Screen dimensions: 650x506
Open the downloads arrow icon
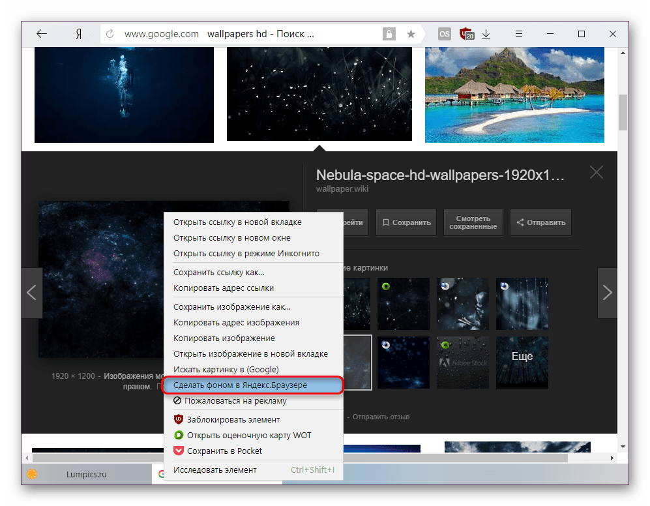[486, 35]
